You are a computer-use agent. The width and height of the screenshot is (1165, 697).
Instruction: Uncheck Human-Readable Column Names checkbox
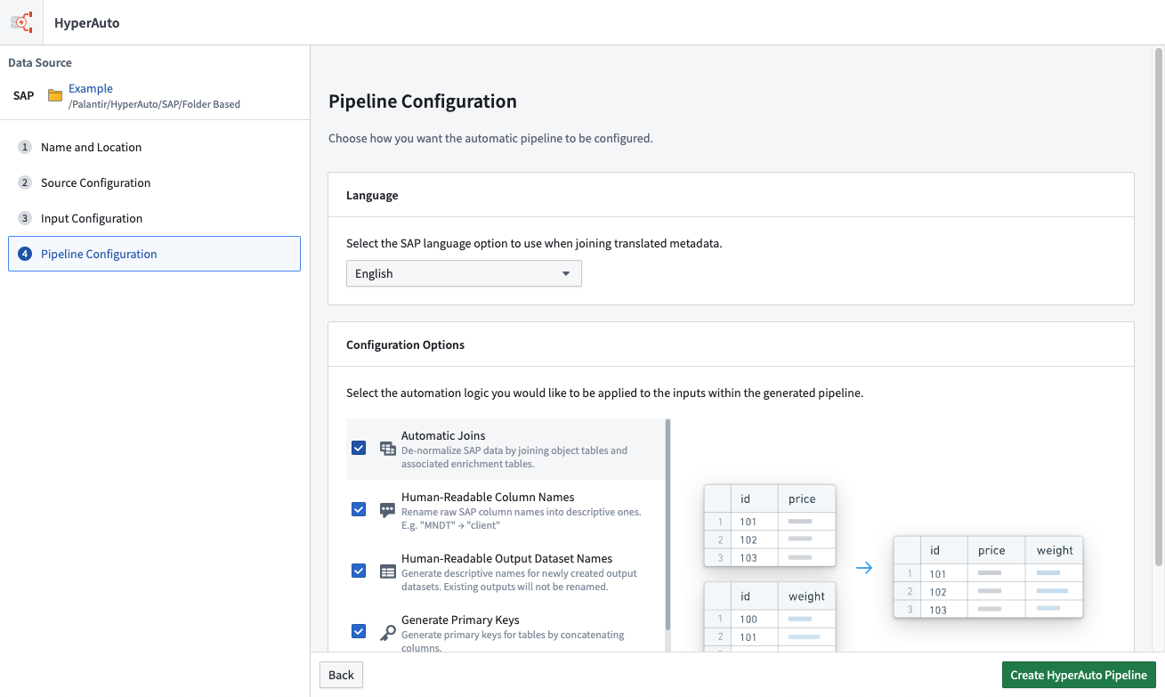(359, 509)
